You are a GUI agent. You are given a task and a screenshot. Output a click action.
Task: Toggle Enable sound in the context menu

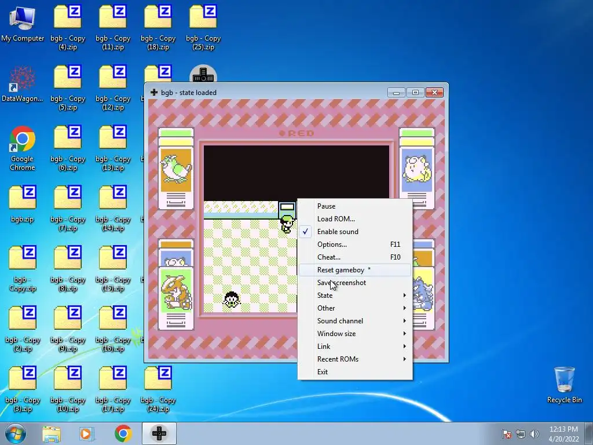pos(355,232)
